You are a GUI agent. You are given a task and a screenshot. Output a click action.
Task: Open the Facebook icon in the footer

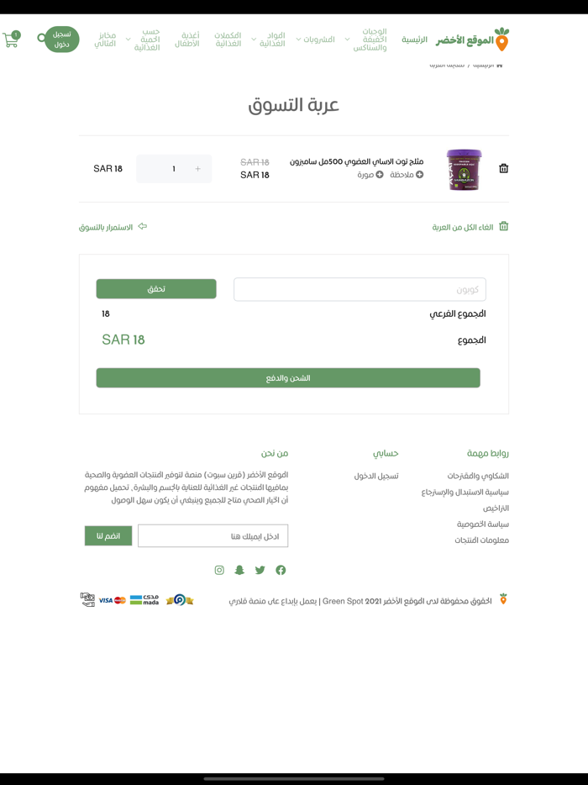281,570
